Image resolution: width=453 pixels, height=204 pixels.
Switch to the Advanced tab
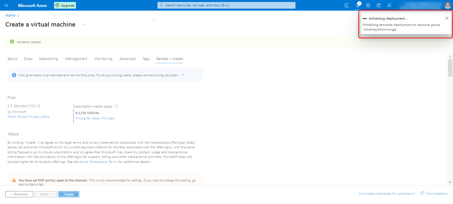click(127, 59)
